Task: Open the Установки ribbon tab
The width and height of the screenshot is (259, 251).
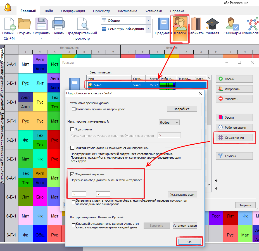Action: [x=153, y=11]
